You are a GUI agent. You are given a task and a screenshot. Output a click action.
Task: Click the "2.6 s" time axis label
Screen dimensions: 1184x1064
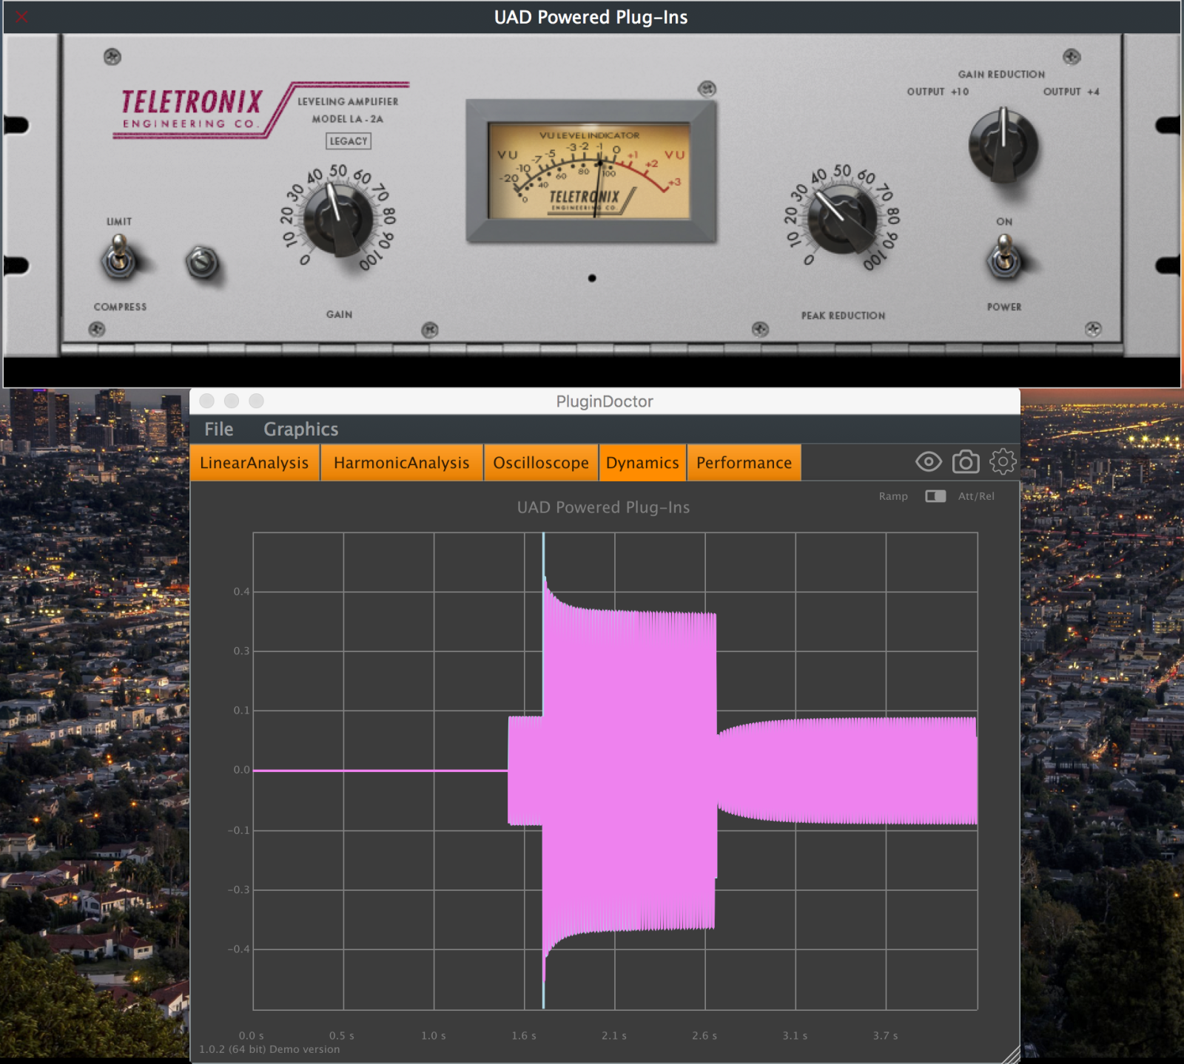[704, 1035]
